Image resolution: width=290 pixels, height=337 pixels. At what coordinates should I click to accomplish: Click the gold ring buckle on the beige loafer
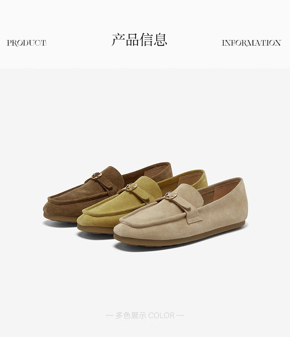(171, 195)
